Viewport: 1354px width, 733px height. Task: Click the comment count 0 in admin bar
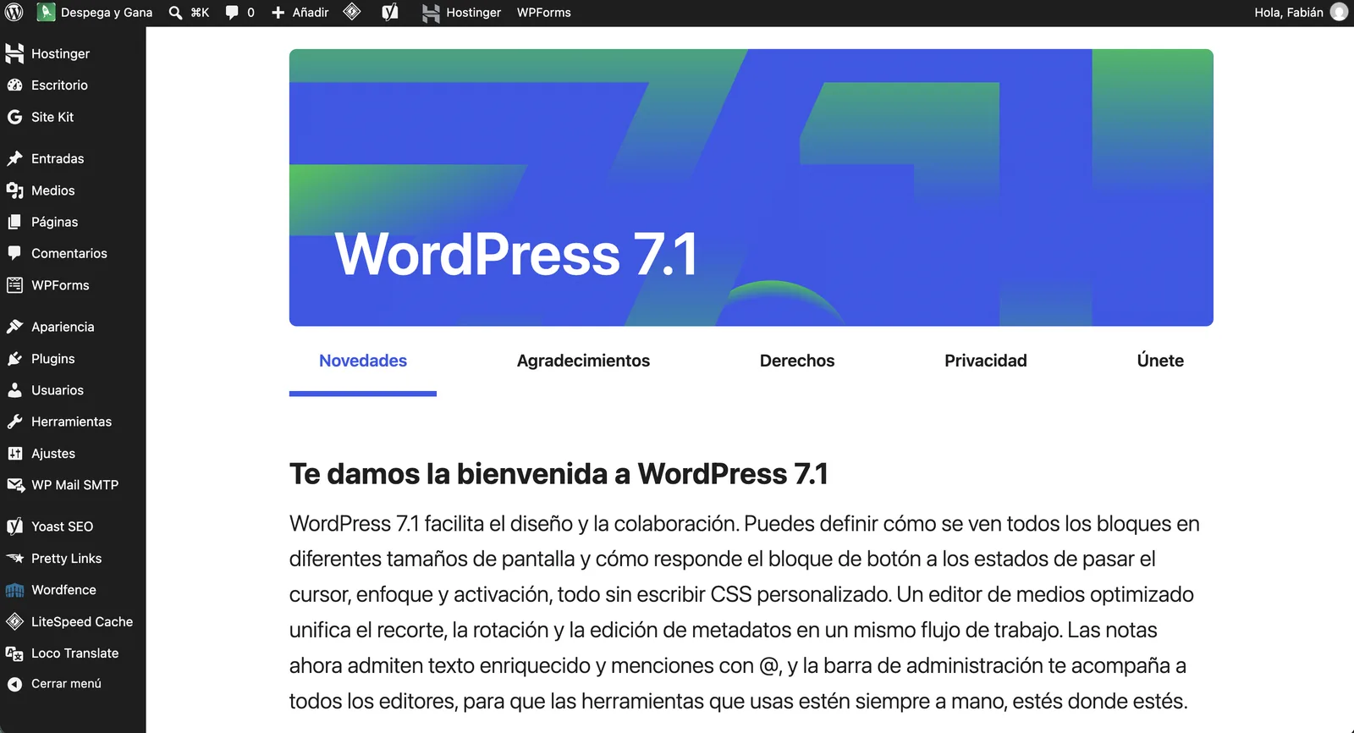(x=250, y=13)
